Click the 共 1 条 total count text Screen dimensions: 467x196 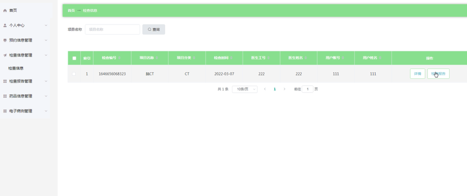pyautogui.click(x=223, y=89)
